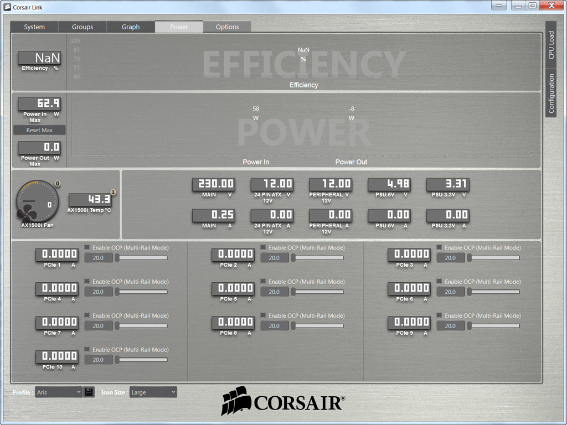
Task: Open the Profile dropdown showing Aris
Action: 59,392
